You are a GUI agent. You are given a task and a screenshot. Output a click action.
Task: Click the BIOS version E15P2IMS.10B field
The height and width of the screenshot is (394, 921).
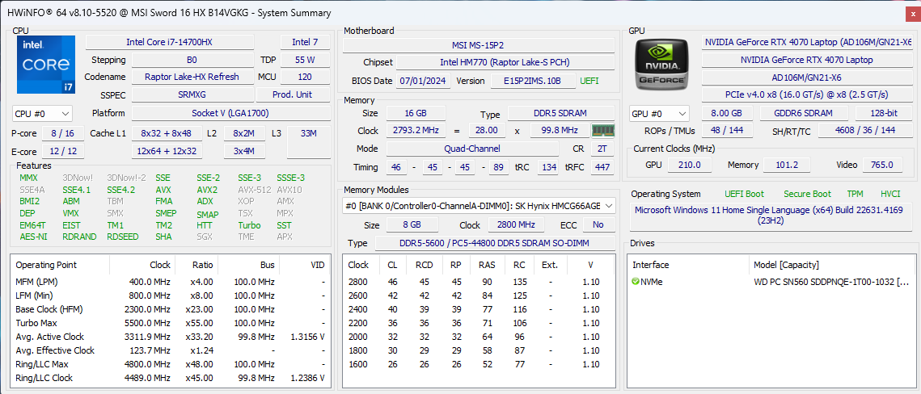(x=531, y=81)
